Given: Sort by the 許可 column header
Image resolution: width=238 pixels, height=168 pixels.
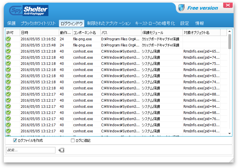Looking at the screenshot, I should pyautogui.click(x=13, y=32).
